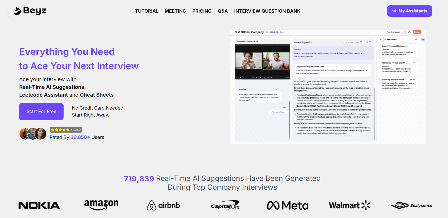The width and height of the screenshot is (448, 218).
Task: Expand the Addressing Product Growth cheat sheet
Action: (x=414, y=63)
